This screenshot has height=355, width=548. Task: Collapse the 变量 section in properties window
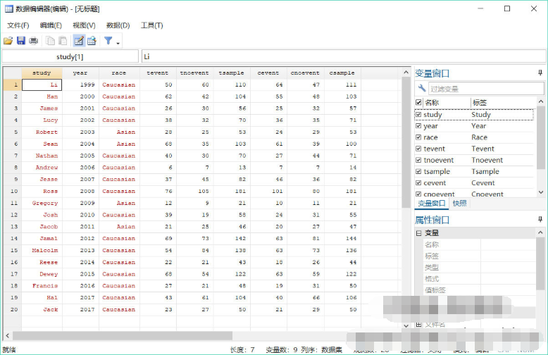(x=418, y=233)
